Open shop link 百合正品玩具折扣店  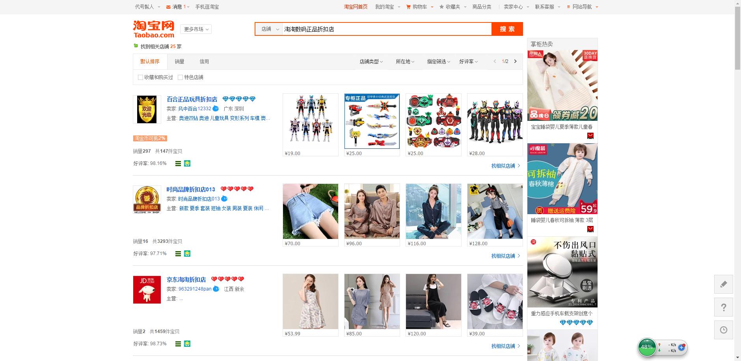click(192, 99)
